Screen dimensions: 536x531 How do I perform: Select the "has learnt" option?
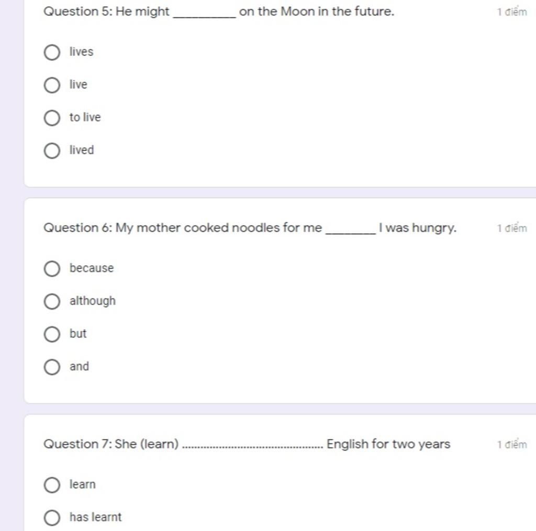[x=52, y=518]
